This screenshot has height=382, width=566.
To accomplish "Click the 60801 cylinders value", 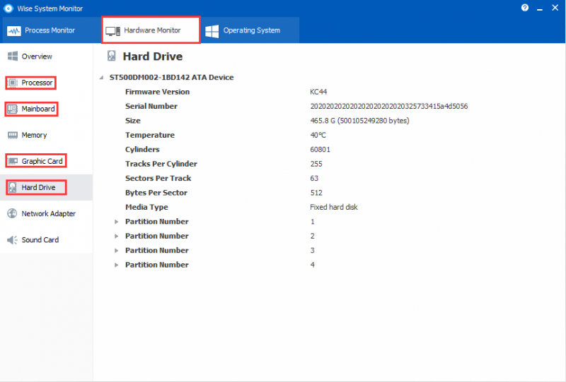I will coord(320,150).
